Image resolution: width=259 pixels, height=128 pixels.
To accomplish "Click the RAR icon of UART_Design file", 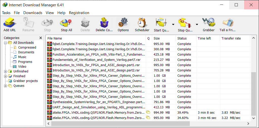I will point(49,107).
